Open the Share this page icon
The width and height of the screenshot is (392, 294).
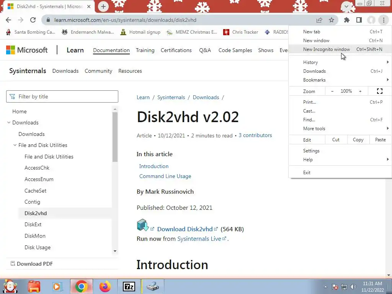pyautogui.click(x=319, y=20)
